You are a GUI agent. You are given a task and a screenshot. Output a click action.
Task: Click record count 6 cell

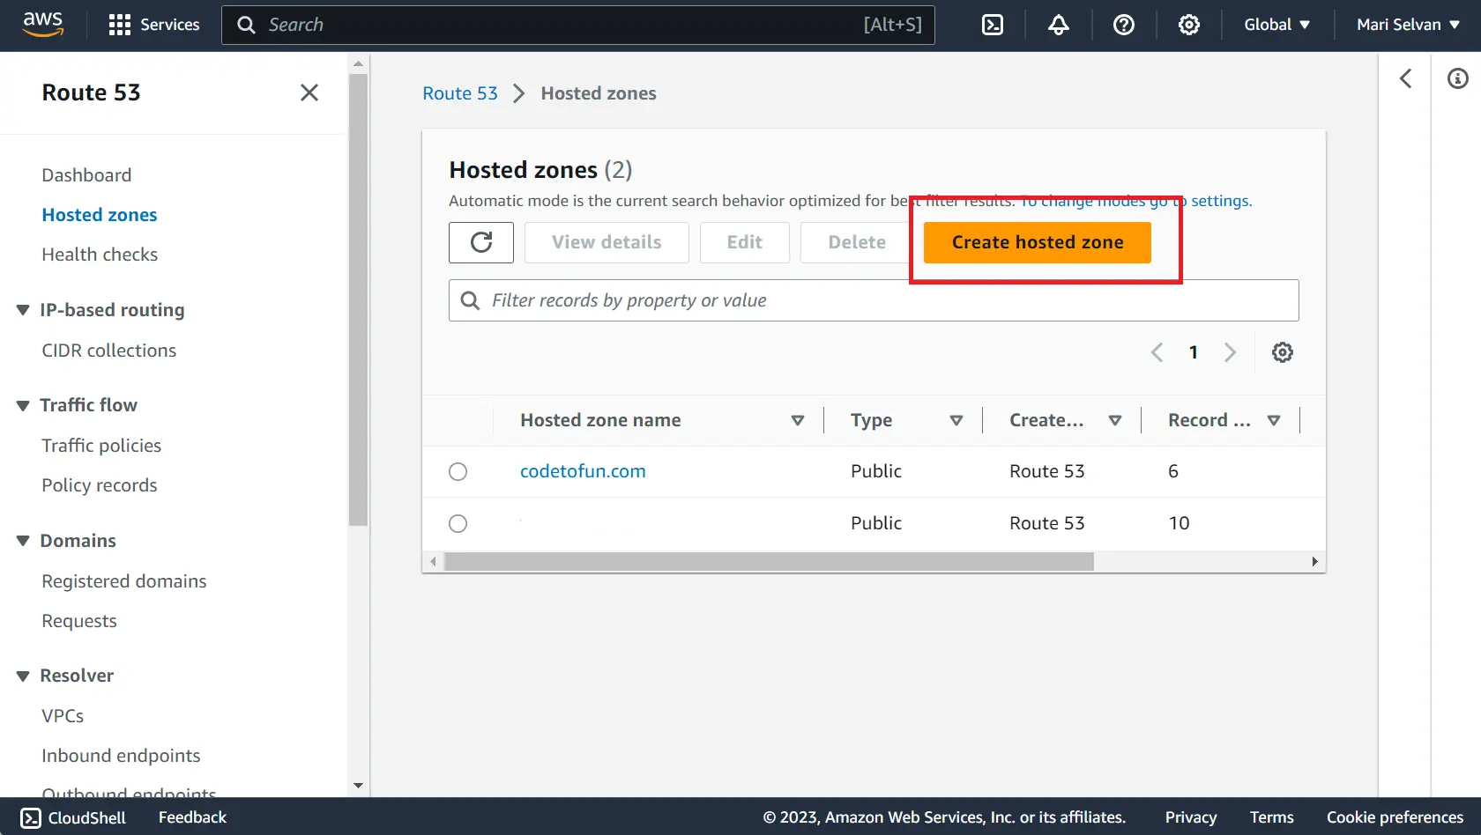(x=1173, y=471)
